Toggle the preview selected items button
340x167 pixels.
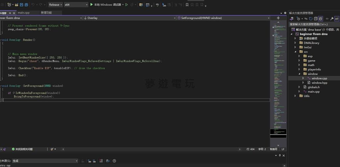[x=337, y=19]
